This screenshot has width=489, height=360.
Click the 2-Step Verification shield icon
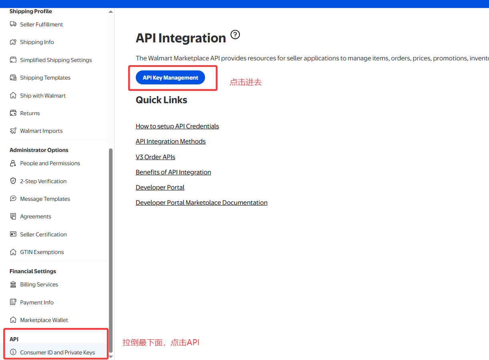tap(13, 181)
